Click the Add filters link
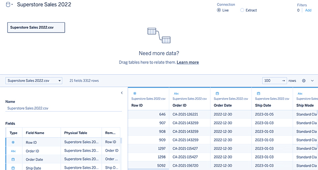 click(x=308, y=10)
